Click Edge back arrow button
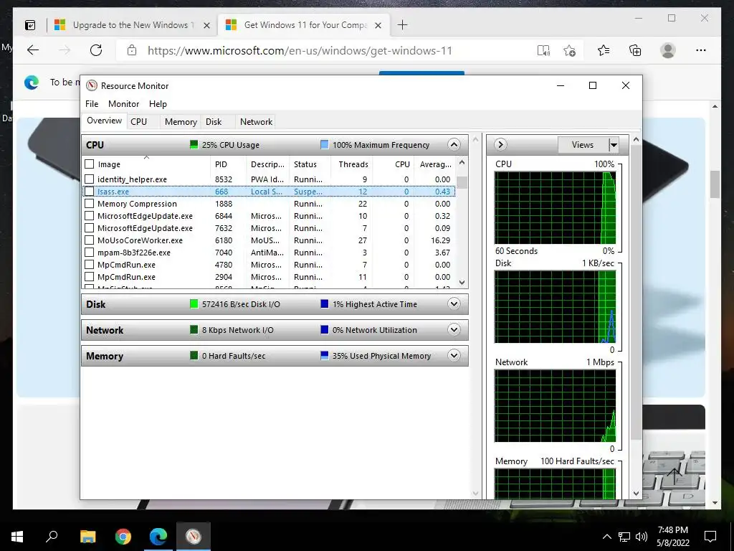 (x=33, y=51)
